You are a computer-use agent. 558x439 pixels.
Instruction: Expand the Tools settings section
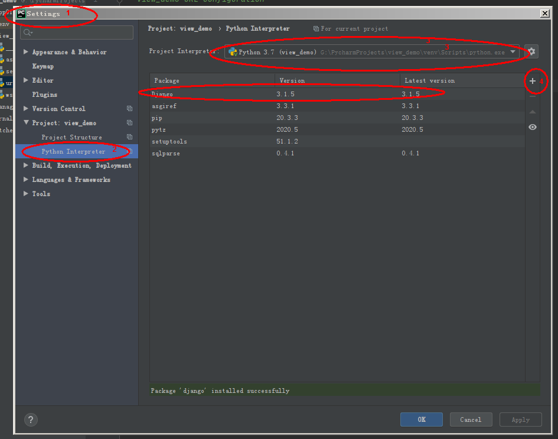coord(25,193)
